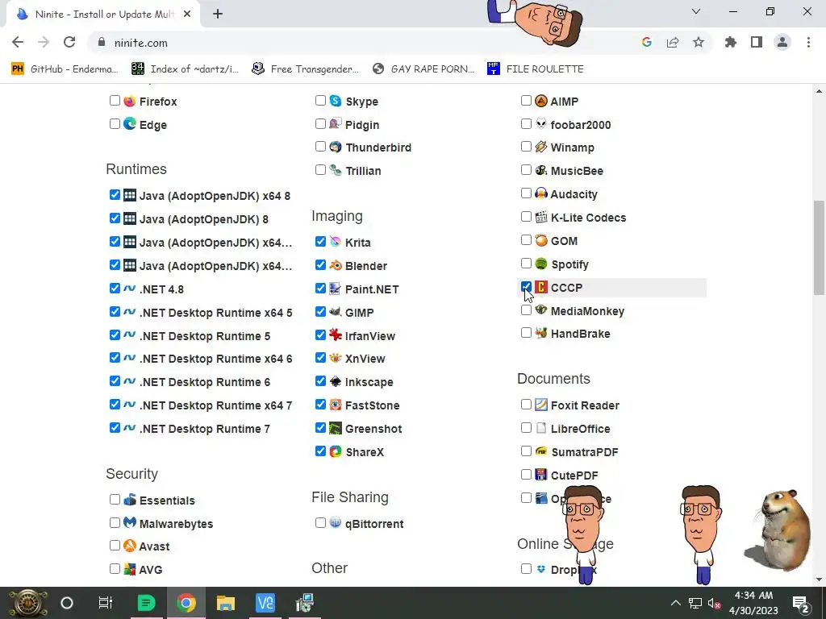826x619 pixels.
Task: Click the CutePDF icon
Action: (x=541, y=475)
